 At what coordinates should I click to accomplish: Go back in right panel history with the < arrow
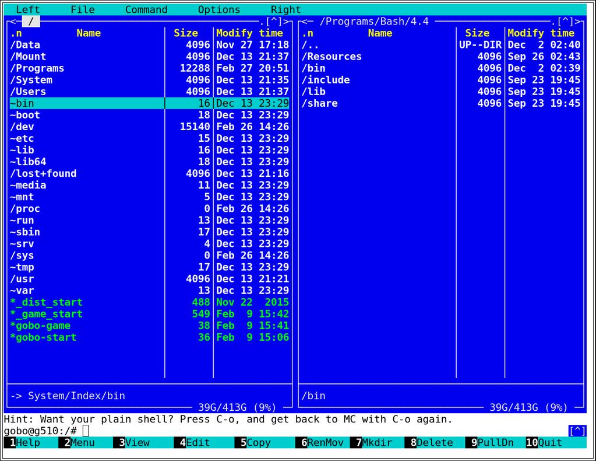pos(305,22)
